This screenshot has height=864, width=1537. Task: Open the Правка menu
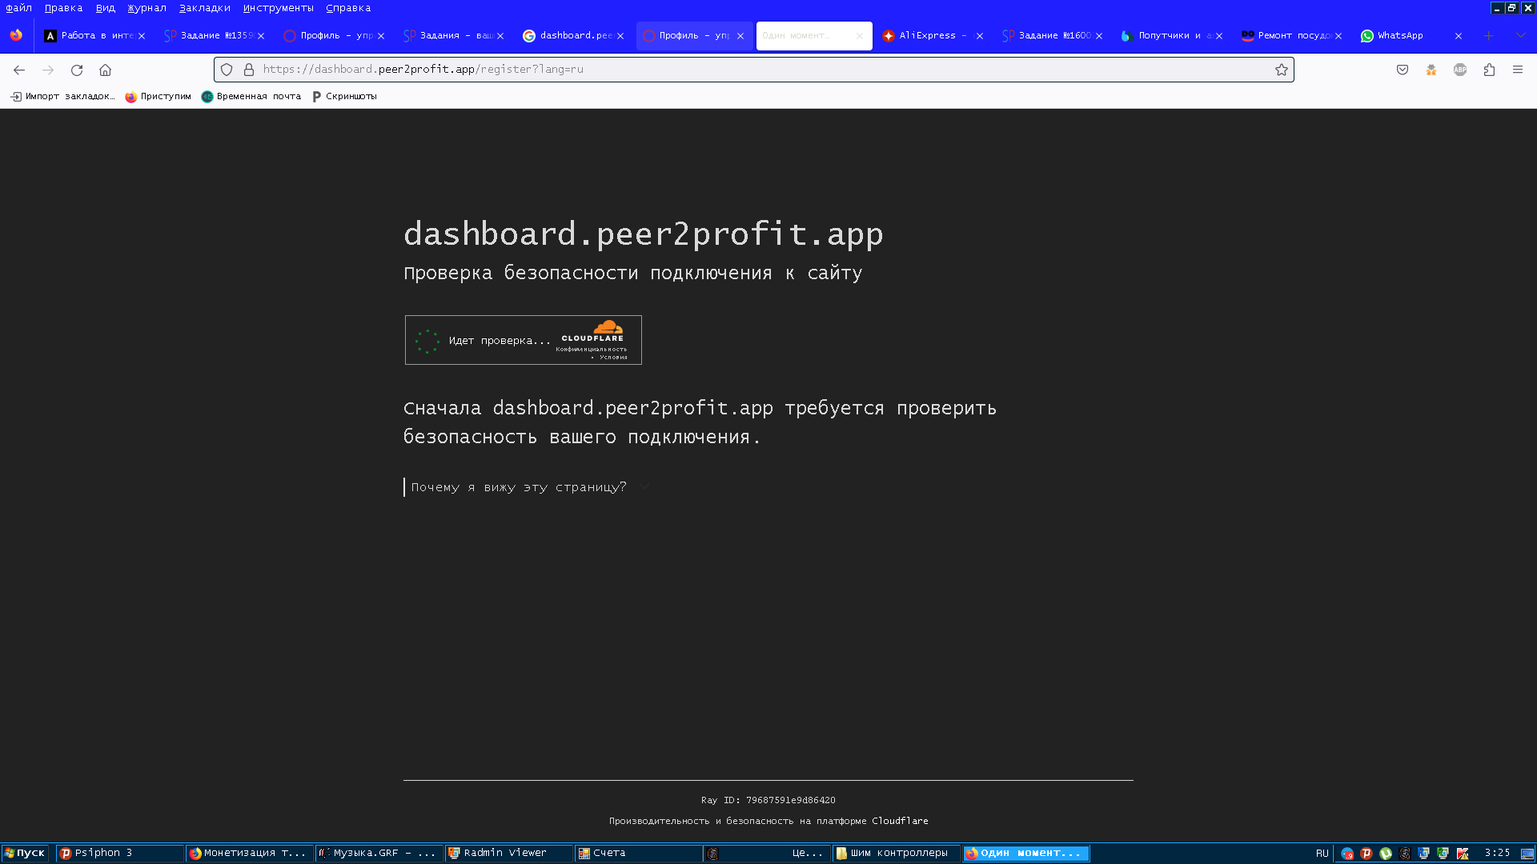tap(64, 8)
